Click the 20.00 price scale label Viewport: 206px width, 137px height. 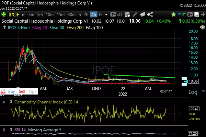(x=193, y=31)
